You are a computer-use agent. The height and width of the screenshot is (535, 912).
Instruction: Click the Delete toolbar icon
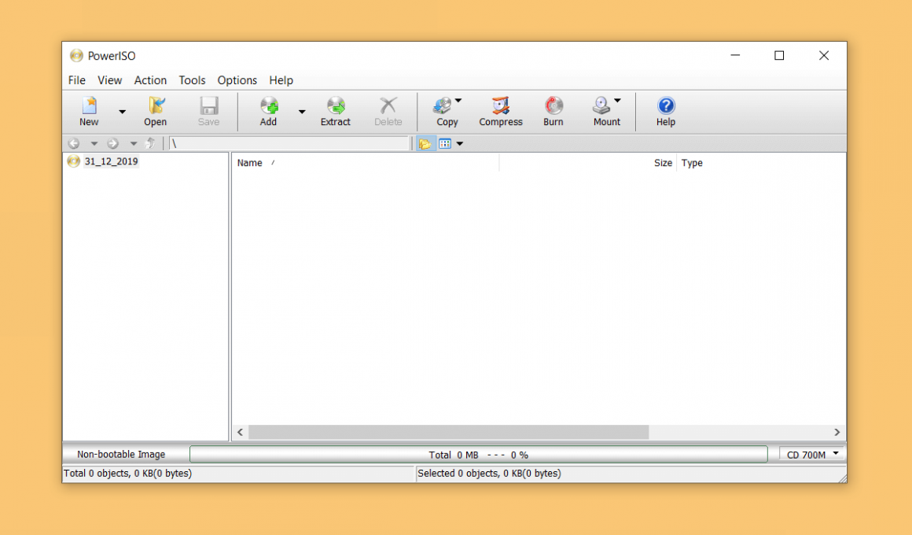tap(388, 106)
